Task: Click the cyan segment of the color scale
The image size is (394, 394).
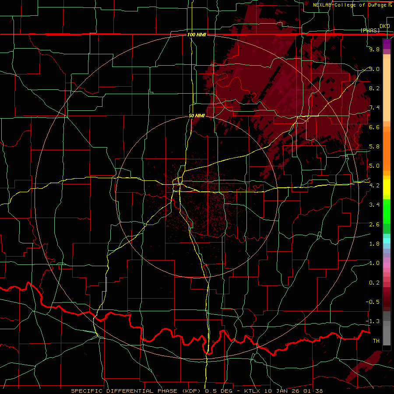Action: click(387, 241)
